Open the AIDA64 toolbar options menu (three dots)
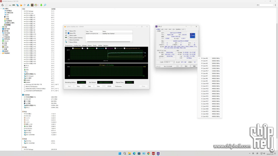Screen dimensions: 278x156 coord(275,5)
